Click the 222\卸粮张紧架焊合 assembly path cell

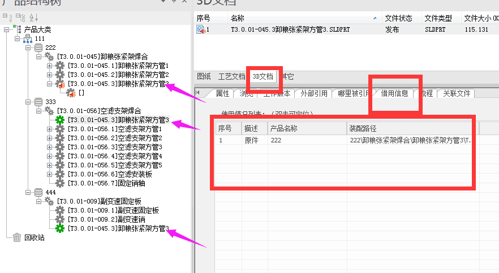point(410,140)
